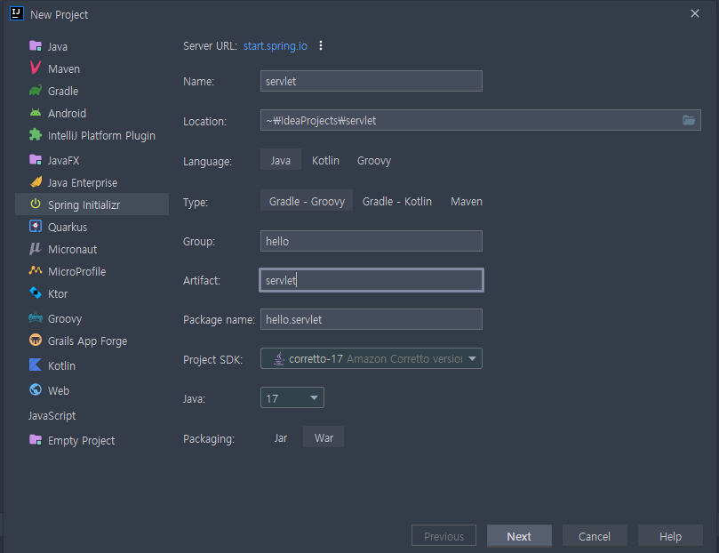Click the Artifact input field
Screen dimensions: 719x553
click(371, 280)
